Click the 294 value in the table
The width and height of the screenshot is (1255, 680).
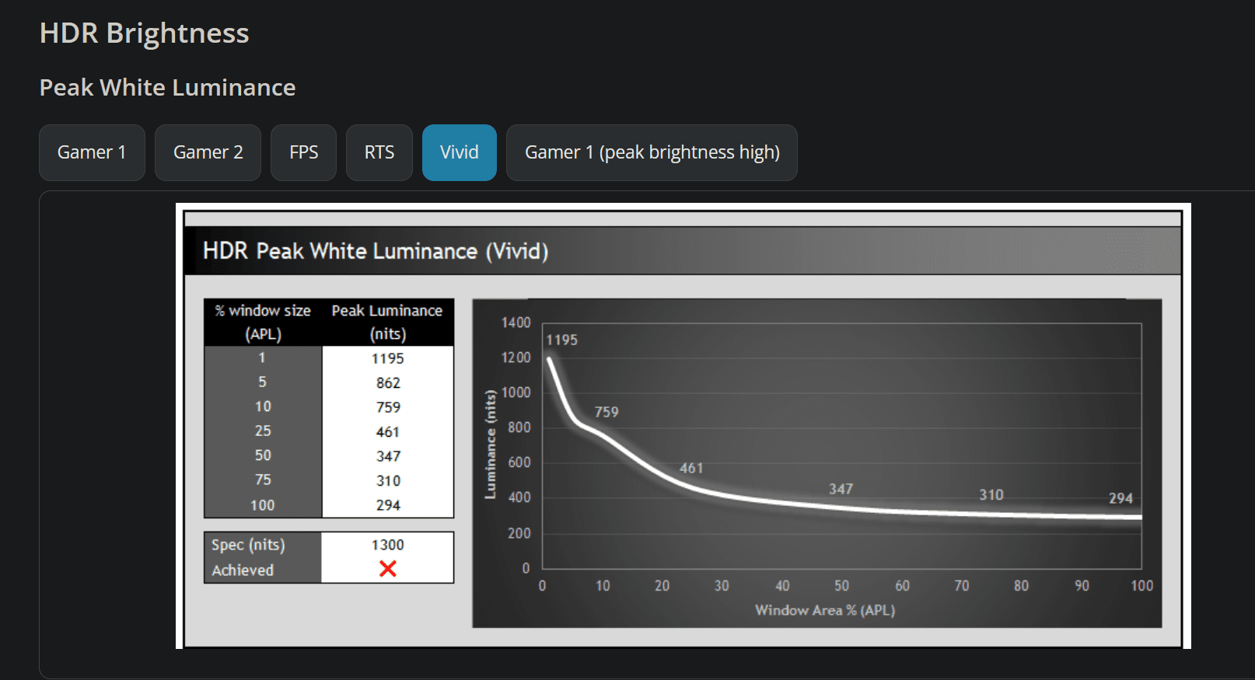(x=388, y=505)
